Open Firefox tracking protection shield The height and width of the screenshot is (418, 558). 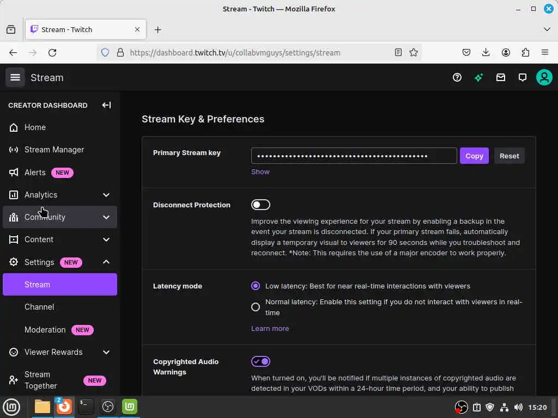(105, 53)
